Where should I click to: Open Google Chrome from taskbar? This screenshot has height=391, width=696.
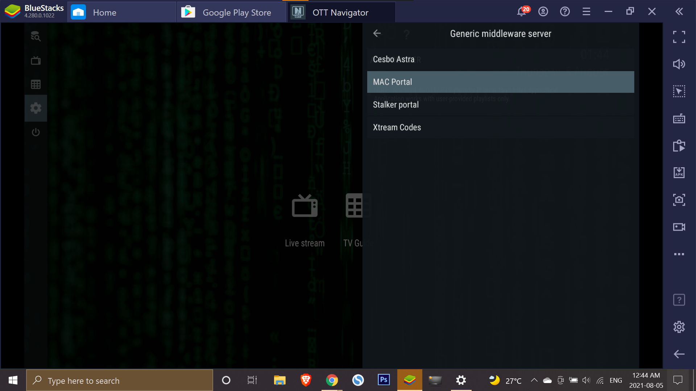pos(332,380)
